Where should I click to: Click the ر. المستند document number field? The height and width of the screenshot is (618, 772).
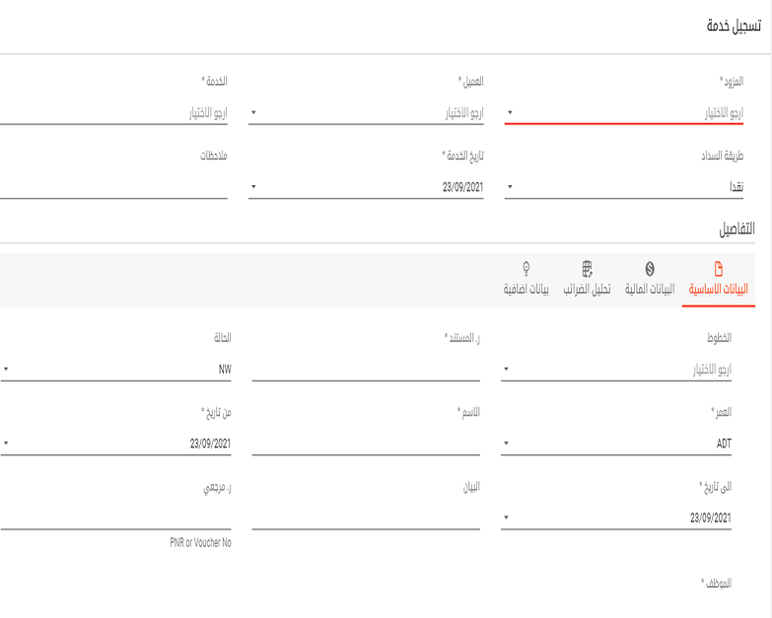tap(366, 370)
